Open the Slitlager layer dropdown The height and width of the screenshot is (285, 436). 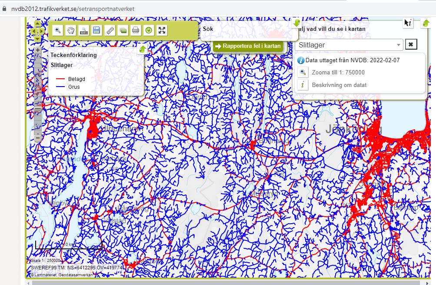tap(398, 45)
